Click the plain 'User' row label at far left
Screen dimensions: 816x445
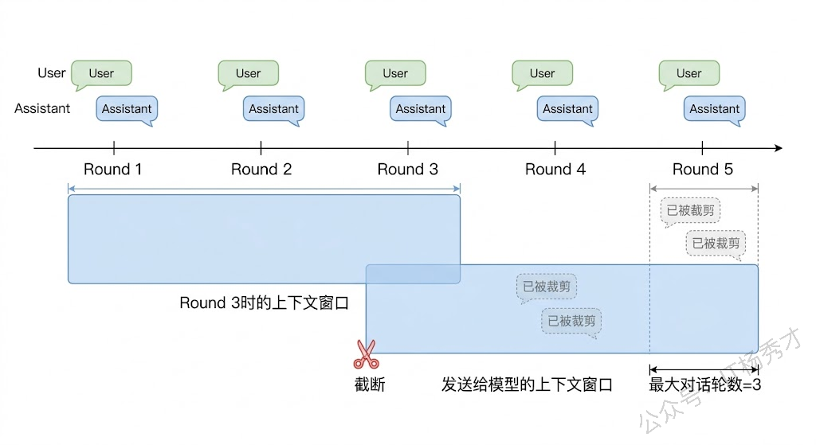pos(52,73)
